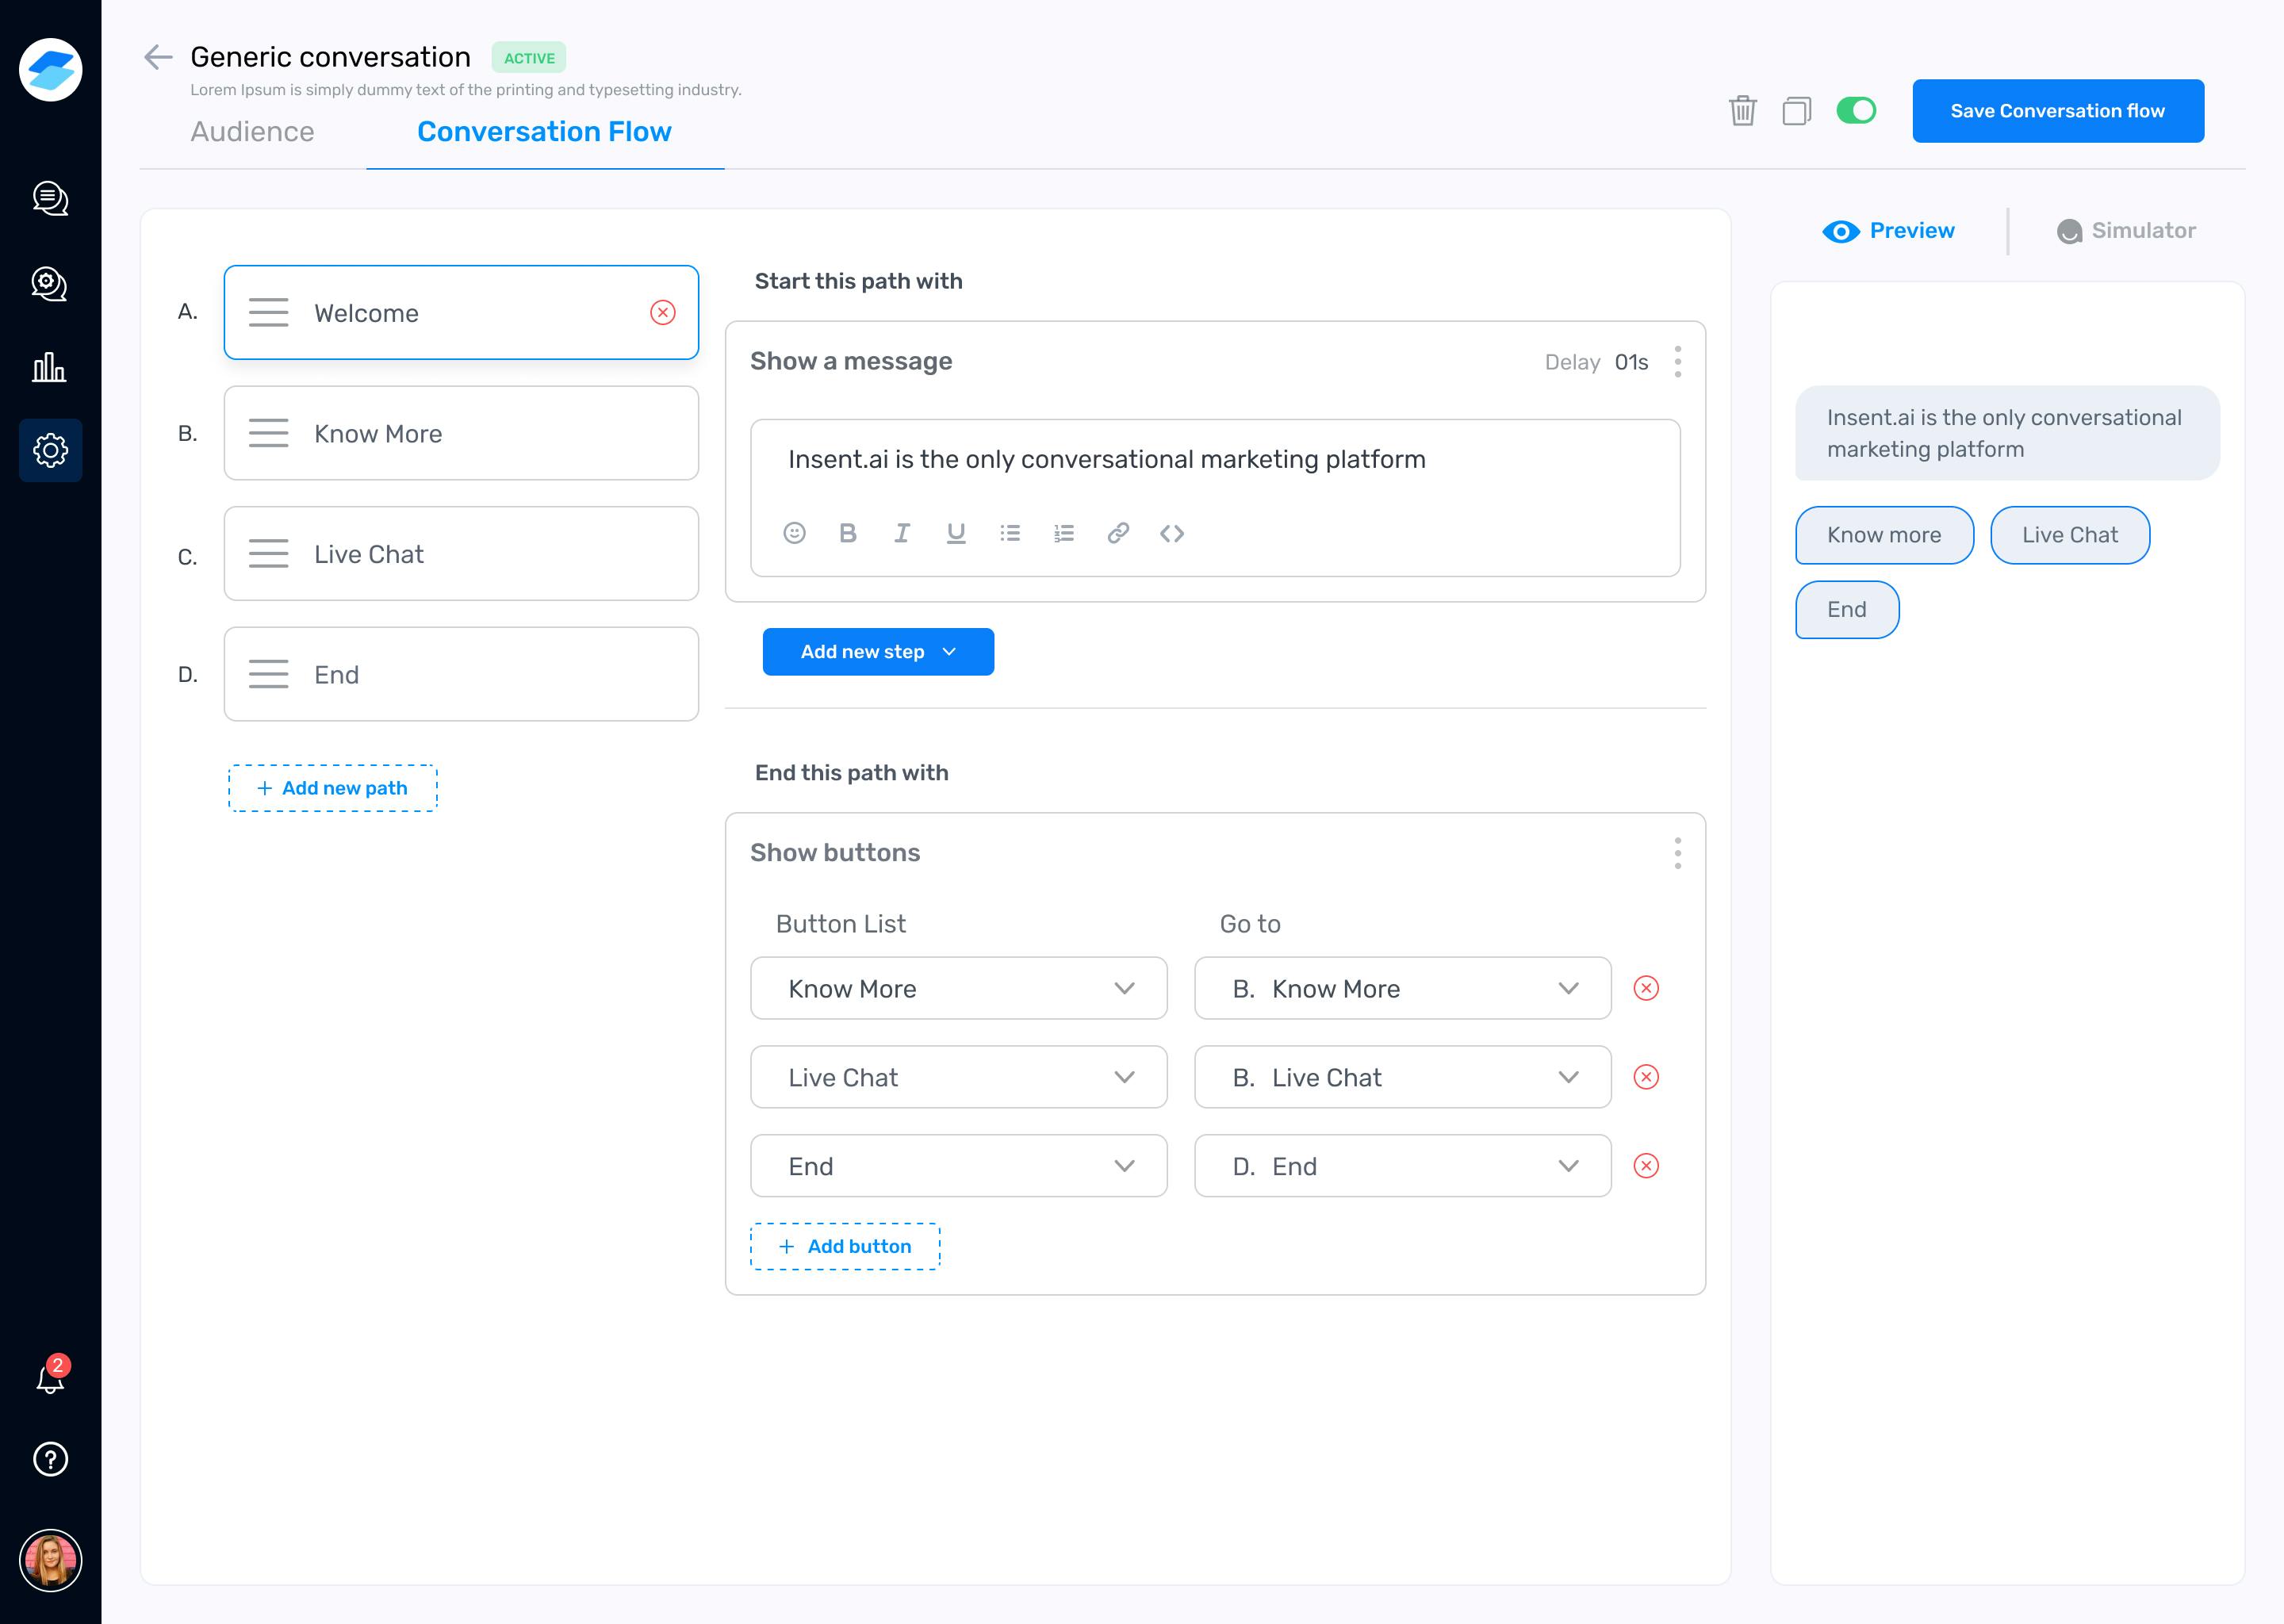Click the Save Conversation flow button
The height and width of the screenshot is (1624, 2284).
pyautogui.click(x=2058, y=111)
